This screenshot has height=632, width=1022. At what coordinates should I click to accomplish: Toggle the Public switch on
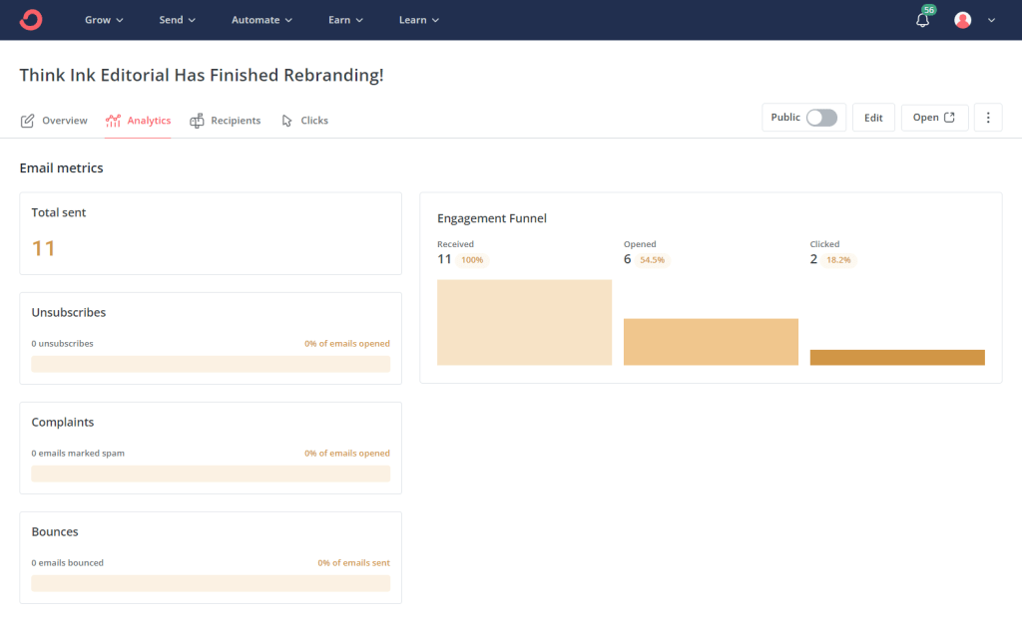[821, 118]
